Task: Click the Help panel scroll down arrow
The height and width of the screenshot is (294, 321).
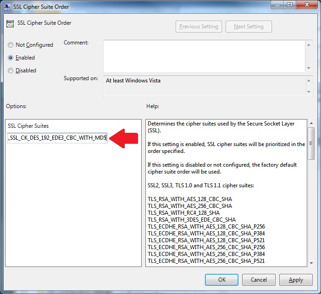Action: [311, 262]
